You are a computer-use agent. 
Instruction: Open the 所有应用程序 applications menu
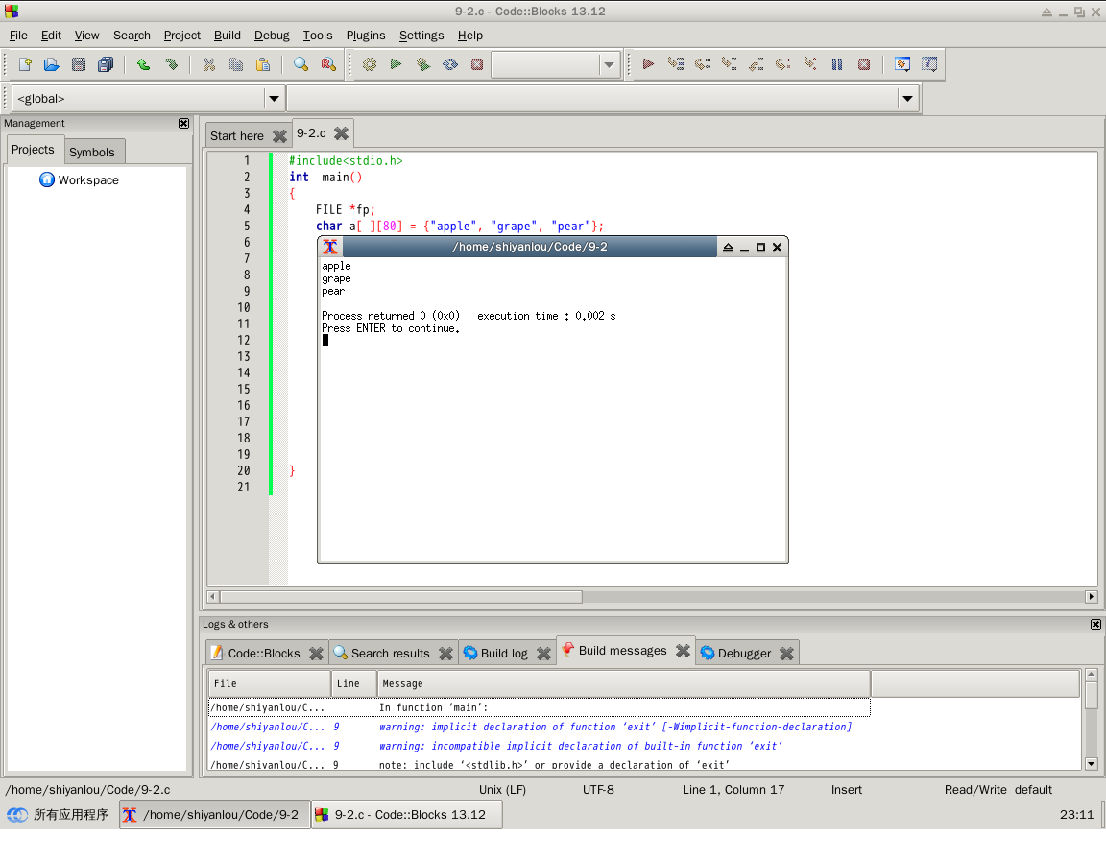(x=58, y=815)
